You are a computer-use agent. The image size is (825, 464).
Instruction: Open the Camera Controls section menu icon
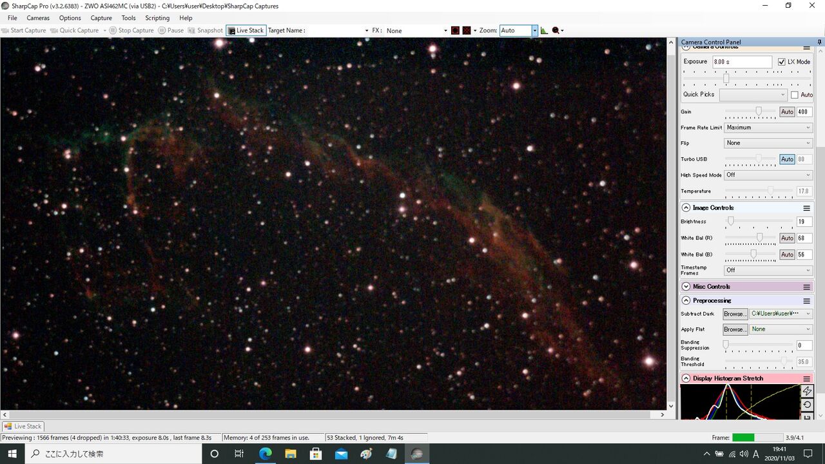[806, 48]
